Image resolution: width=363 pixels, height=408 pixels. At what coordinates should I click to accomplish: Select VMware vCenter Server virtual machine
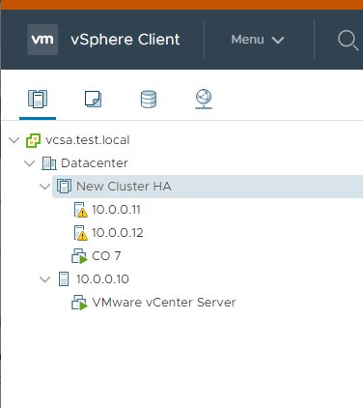click(x=163, y=303)
